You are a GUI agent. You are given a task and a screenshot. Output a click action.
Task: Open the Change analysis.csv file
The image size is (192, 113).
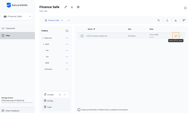click(x=99, y=36)
